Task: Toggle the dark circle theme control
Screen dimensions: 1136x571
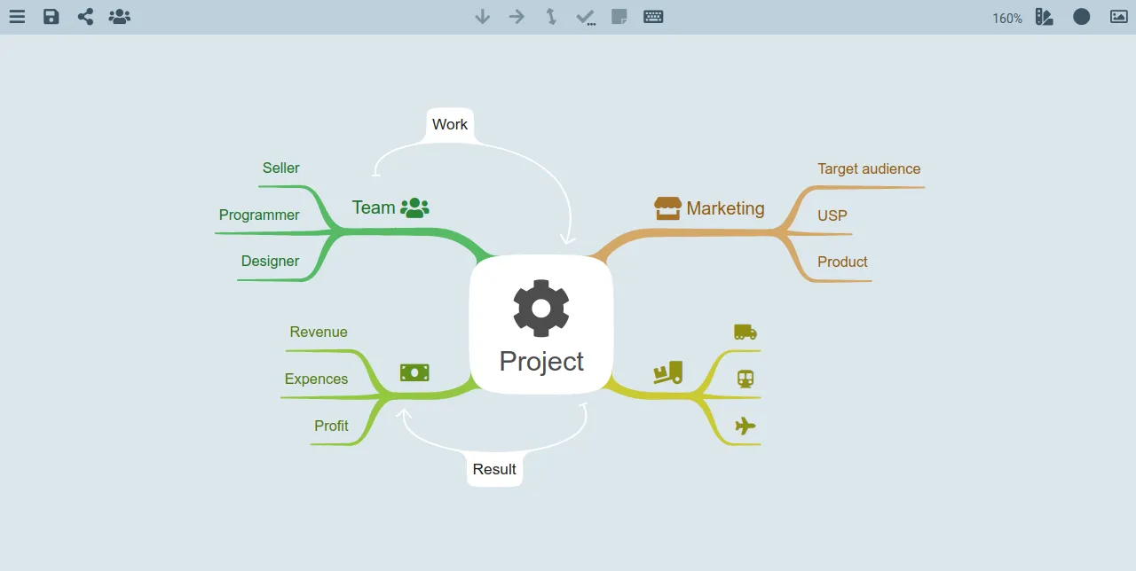Action: (x=1081, y=16)
